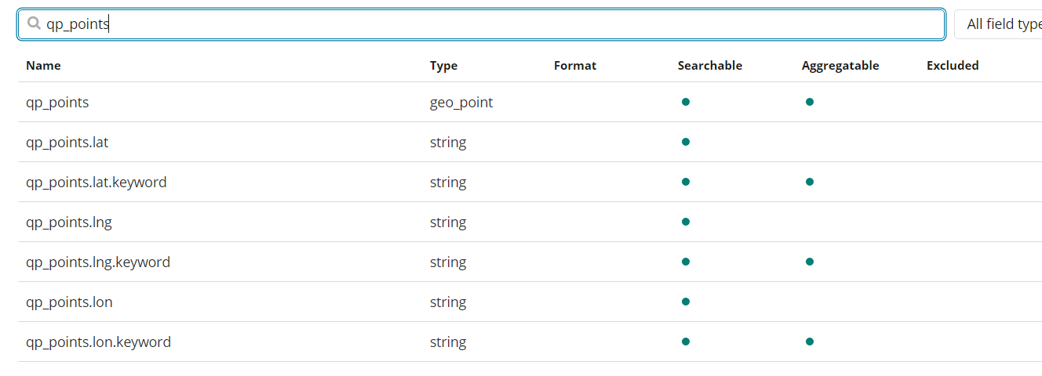Click the Searchable column header
Screen dimensions: 1042x376
[x=709, y=66]
